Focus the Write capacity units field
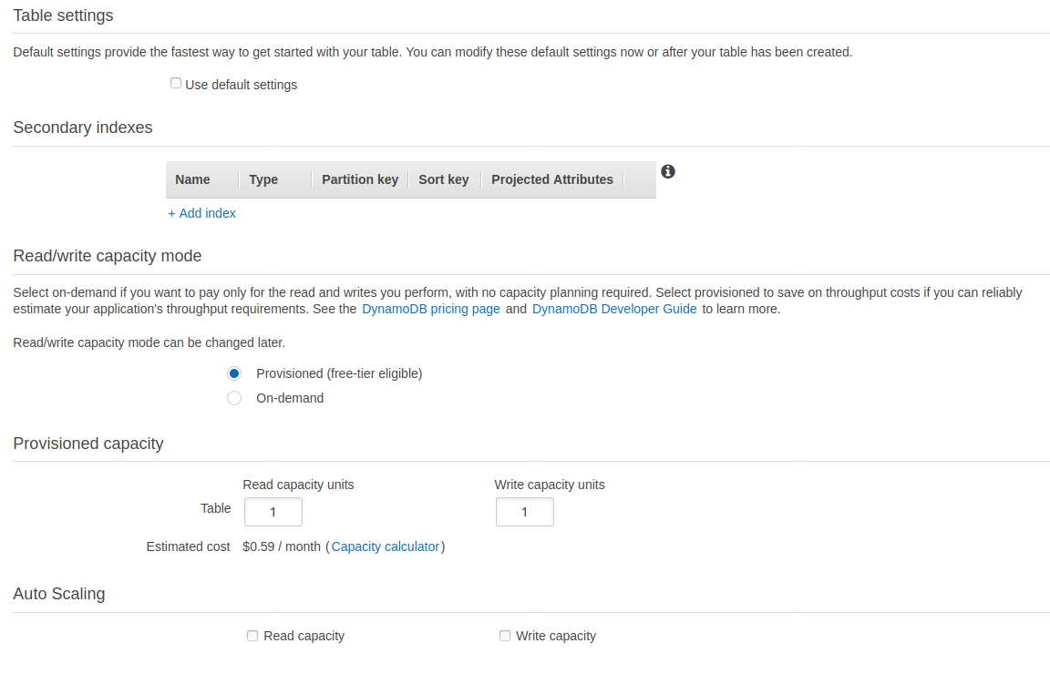The image size is (1050, 674). pyautogui.click(x=525, y=512)
